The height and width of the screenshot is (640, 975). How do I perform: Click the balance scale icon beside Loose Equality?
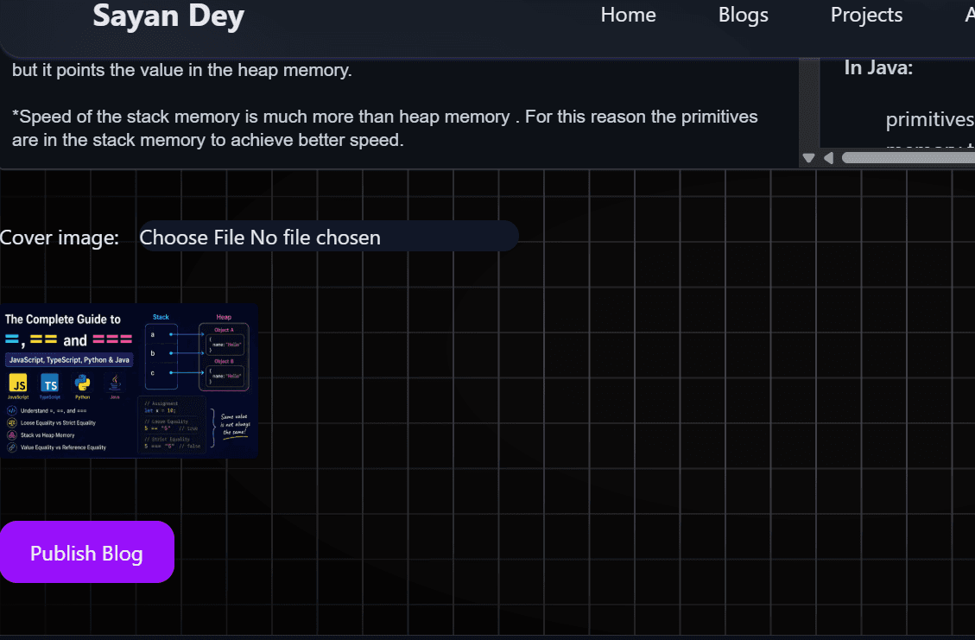[12, 423]
